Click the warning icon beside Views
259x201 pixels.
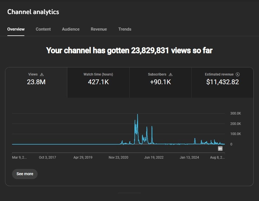click(42, 74)
